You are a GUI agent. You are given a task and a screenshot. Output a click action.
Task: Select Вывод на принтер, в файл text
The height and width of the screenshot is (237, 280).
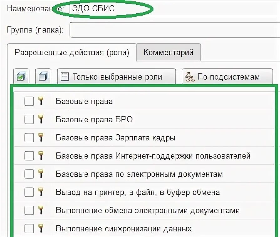(138, 192)
